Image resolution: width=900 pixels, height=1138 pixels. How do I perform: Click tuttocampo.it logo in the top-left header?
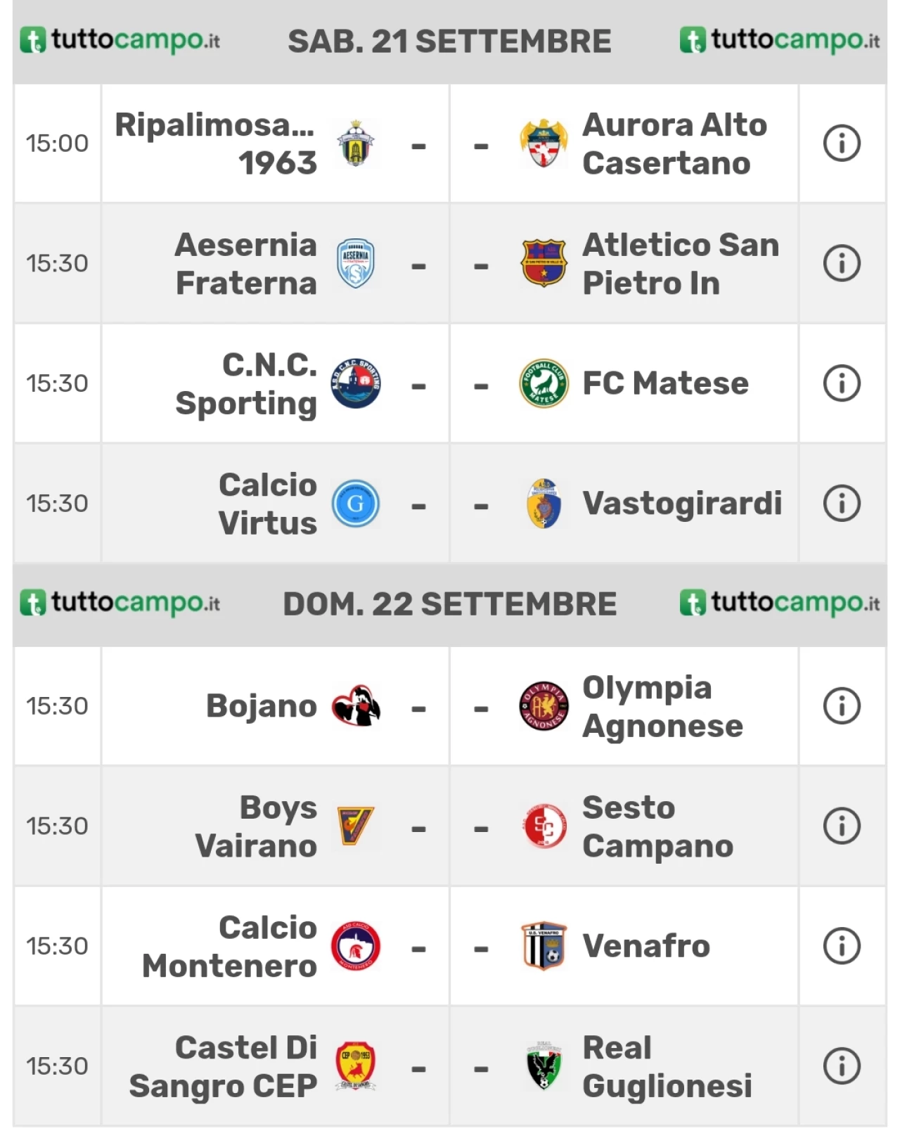(120, 40)
